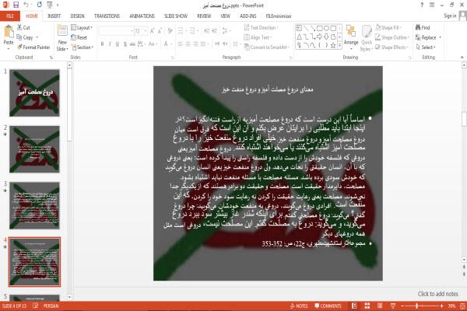Click the spell check icon in status bar
The height and width of the screenshot is (311, 467).
[36, 306]
